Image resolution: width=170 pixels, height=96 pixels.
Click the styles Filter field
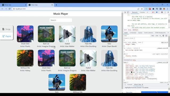tap(137, 36)
